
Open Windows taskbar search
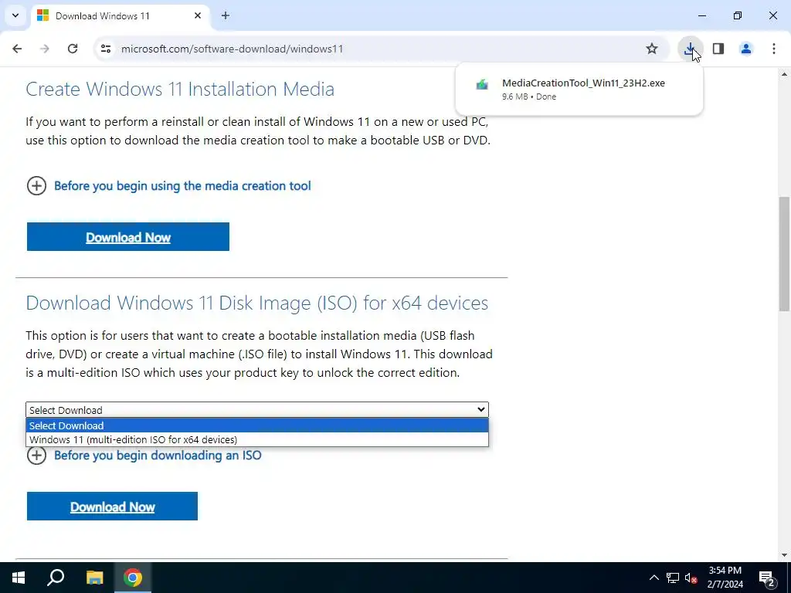[x=56, y=578]
